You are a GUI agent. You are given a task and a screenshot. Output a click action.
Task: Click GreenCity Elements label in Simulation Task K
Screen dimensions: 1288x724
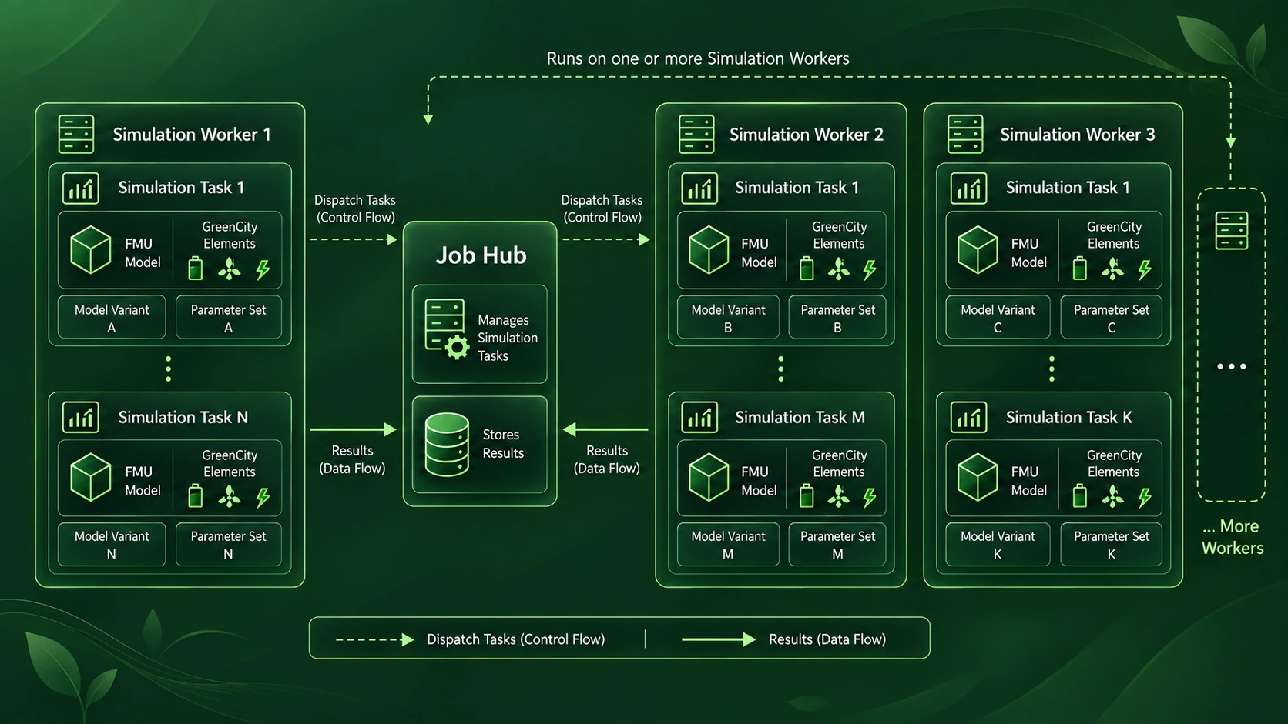1114,464
